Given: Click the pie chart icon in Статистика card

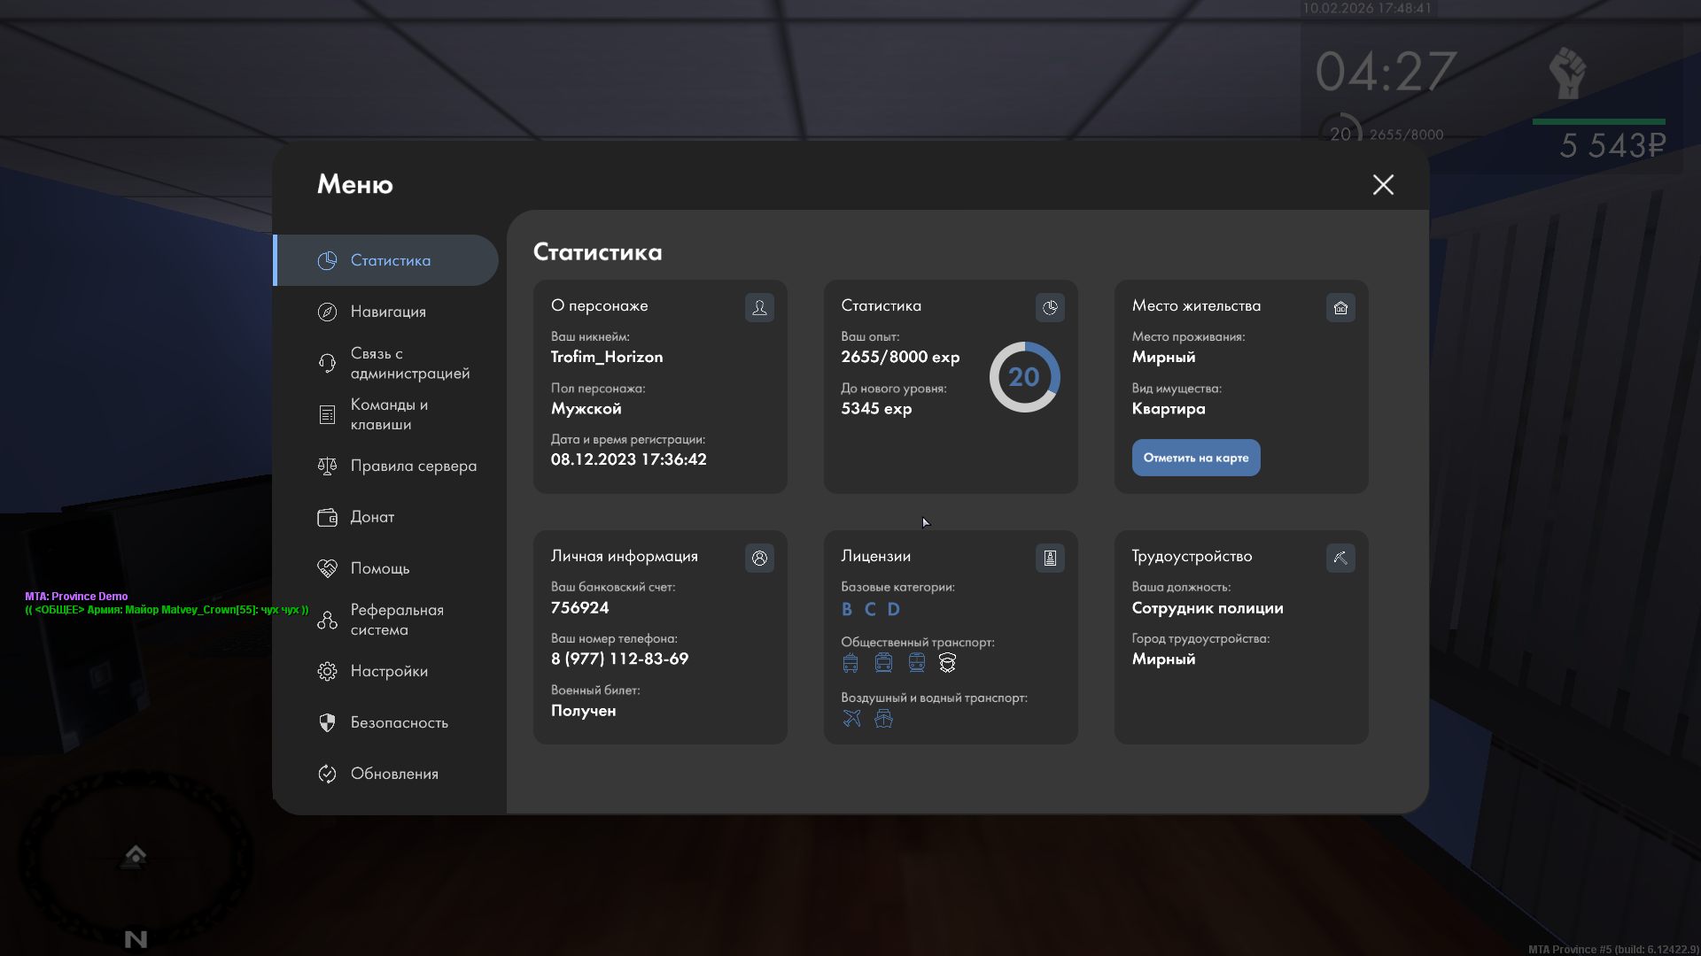Looking at the screenshot, I should 1050,307.
